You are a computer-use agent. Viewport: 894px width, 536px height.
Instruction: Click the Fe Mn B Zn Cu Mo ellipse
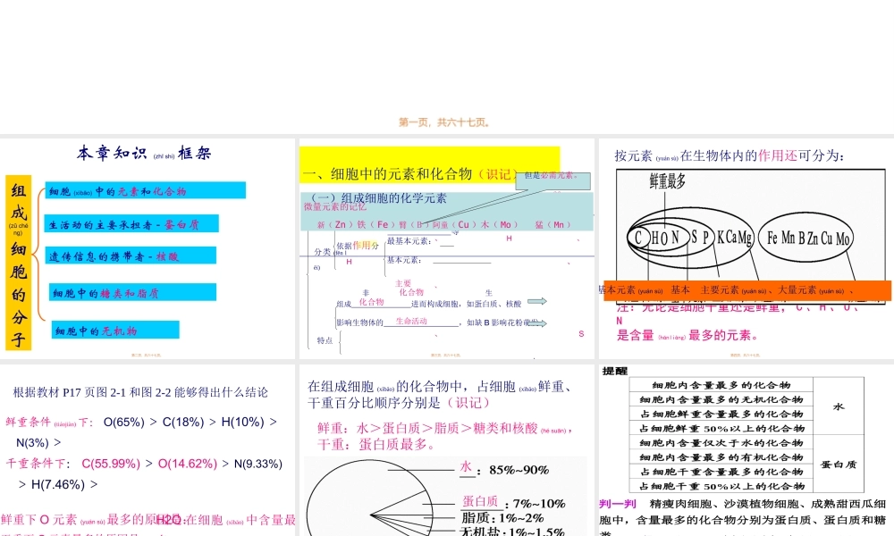pos(805,238)
